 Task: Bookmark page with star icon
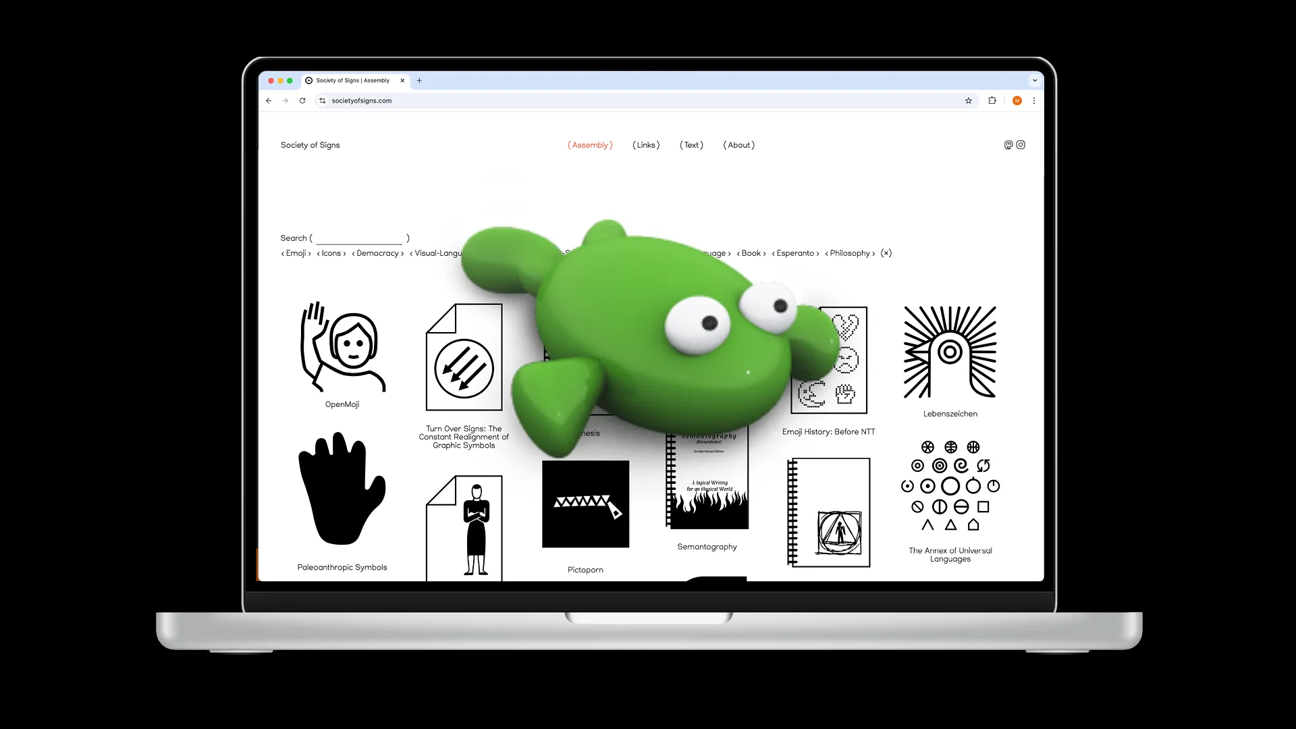tap(969, 101)
